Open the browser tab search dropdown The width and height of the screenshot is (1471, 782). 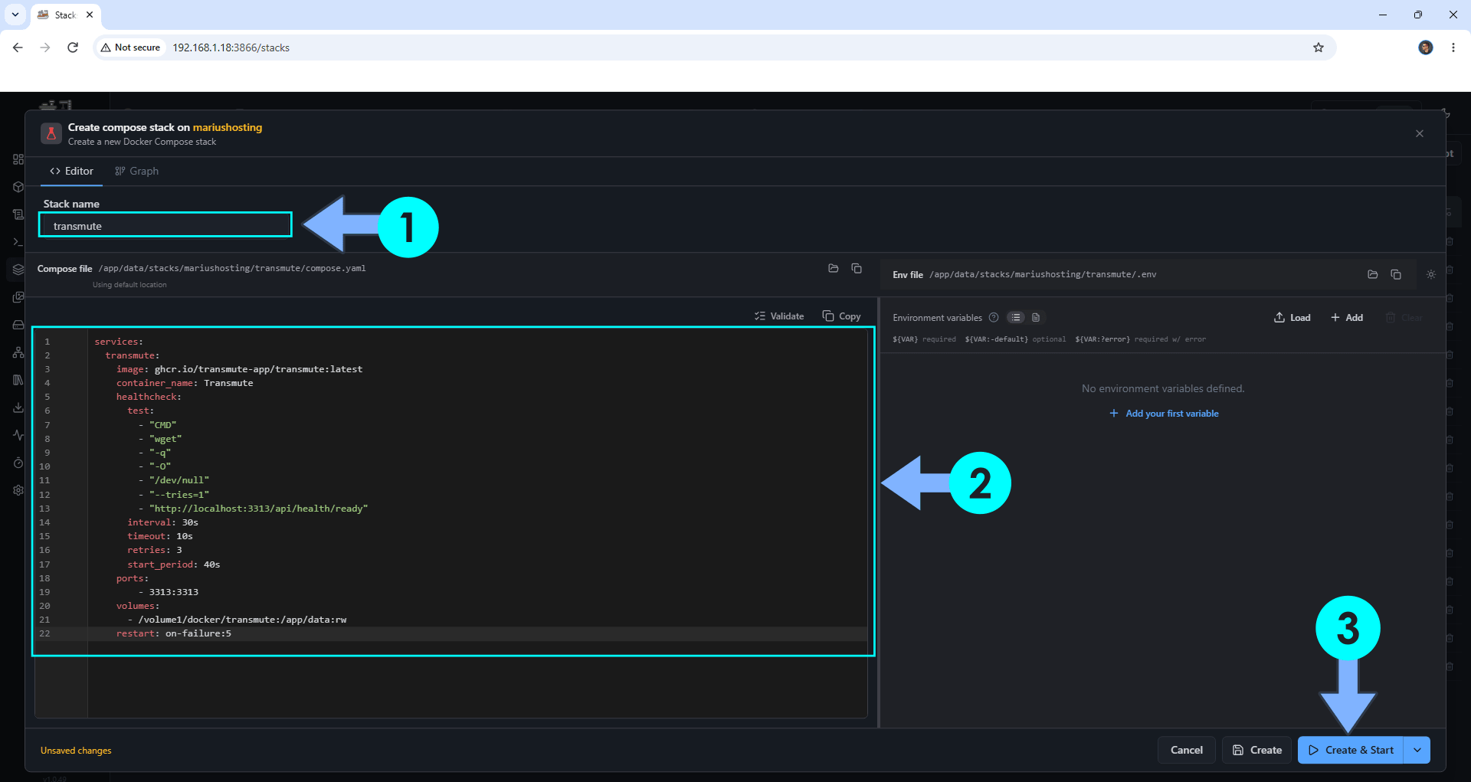point(15,15)
